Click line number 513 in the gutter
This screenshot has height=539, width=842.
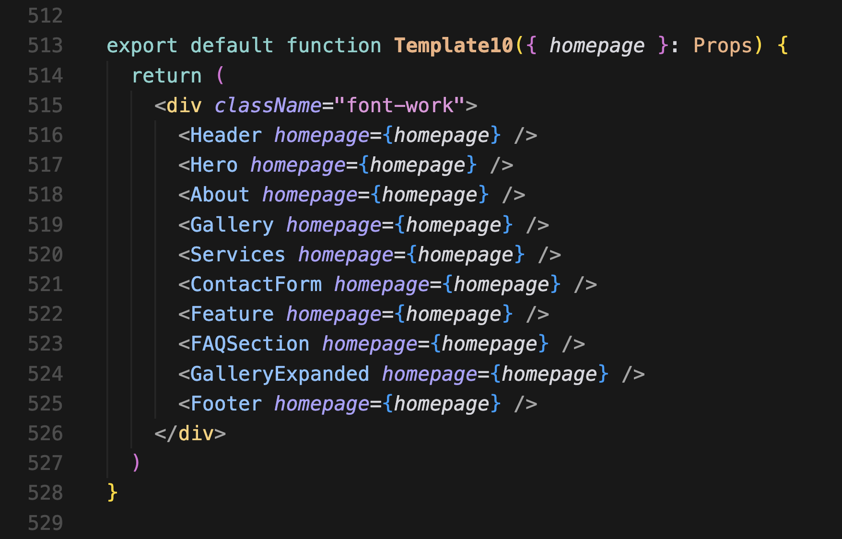tap(45, 46)
